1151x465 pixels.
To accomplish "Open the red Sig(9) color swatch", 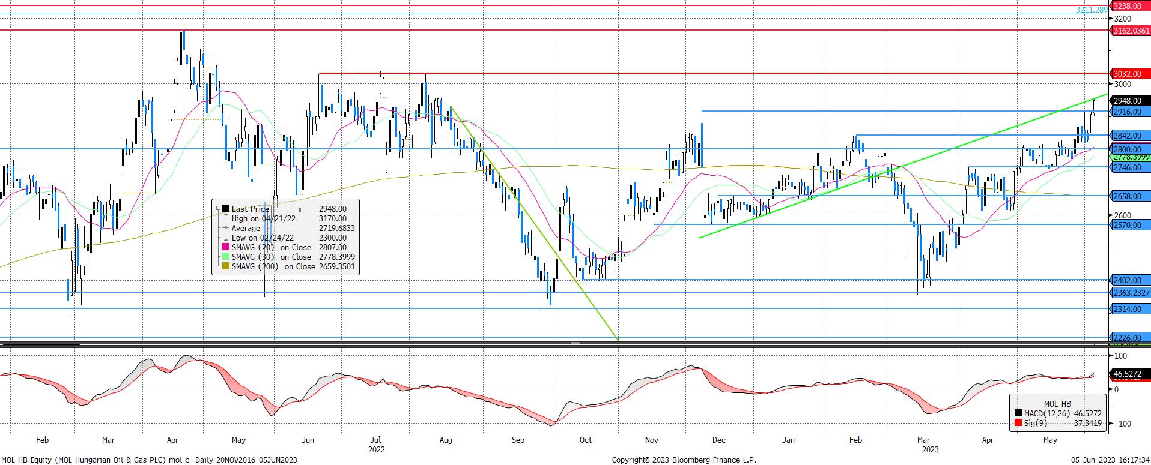I will click(x=1018, y=423).
